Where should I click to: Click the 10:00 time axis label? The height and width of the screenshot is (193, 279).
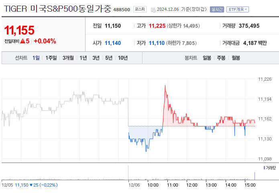coord(153,185)
